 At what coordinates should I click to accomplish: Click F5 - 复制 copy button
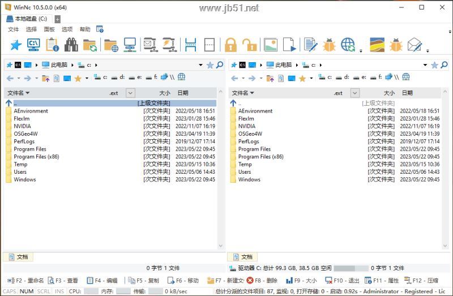144,280
